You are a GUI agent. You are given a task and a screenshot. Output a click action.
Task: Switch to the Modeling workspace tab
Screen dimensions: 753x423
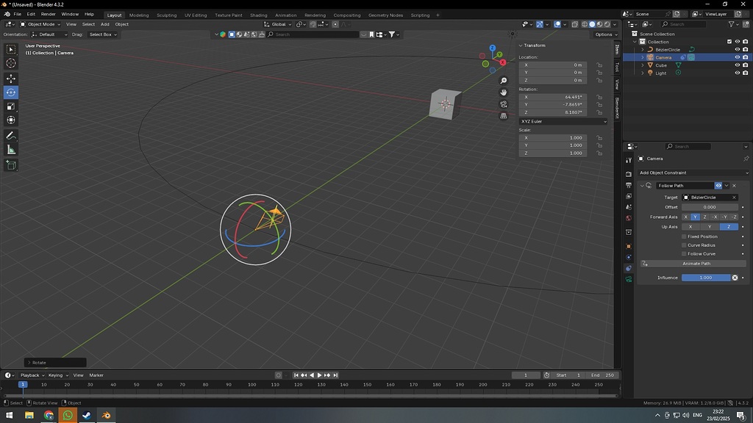(x=139, y=15)
